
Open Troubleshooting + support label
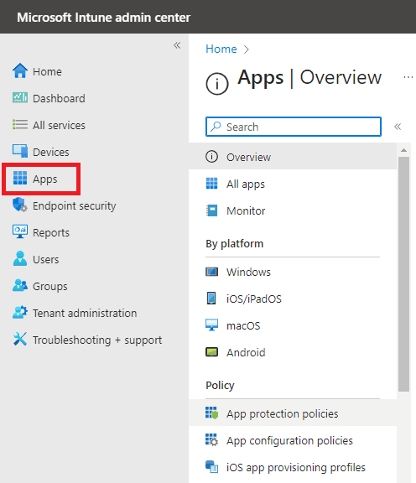click(97, 340)
